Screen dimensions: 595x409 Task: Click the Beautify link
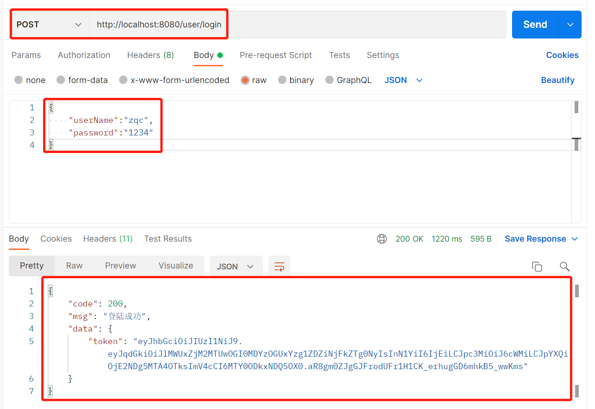(557, 80)
